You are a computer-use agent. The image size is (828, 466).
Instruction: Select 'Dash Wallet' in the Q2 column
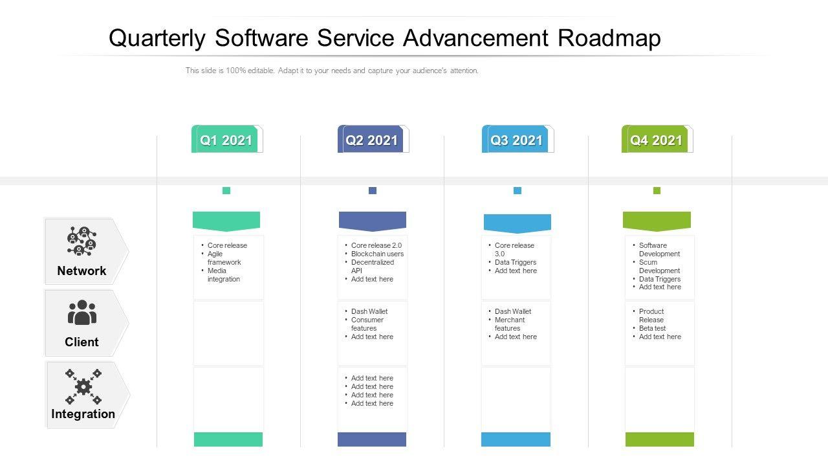click(369, 311)
